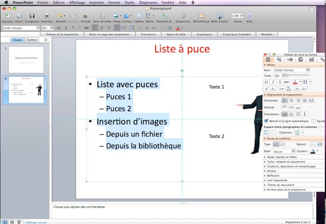Click the Tableau toolbar icon

(139, 16)
